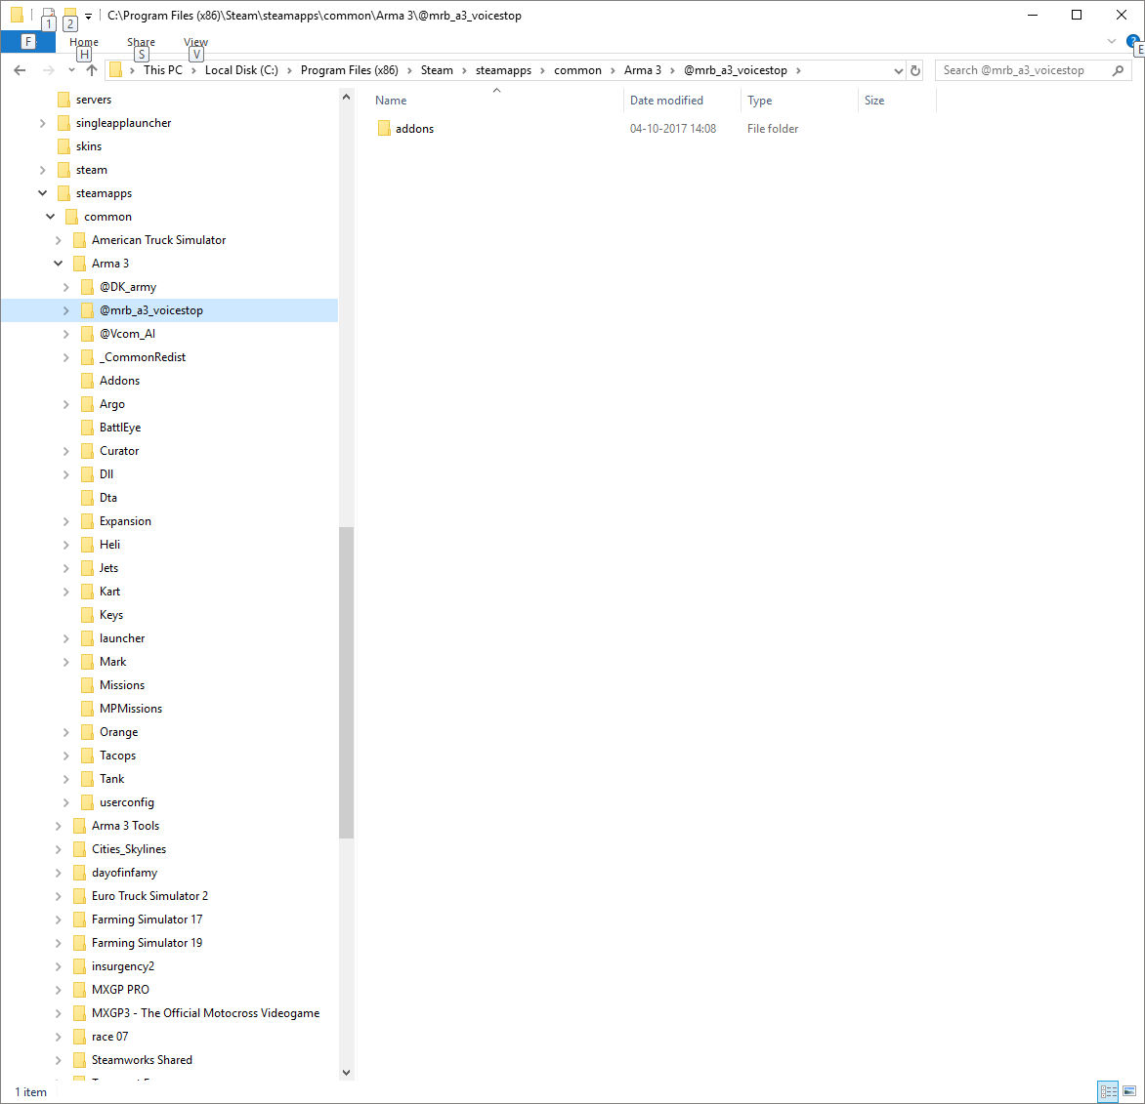
Task: Select MPMissions folder in tree
Action: 131,708
